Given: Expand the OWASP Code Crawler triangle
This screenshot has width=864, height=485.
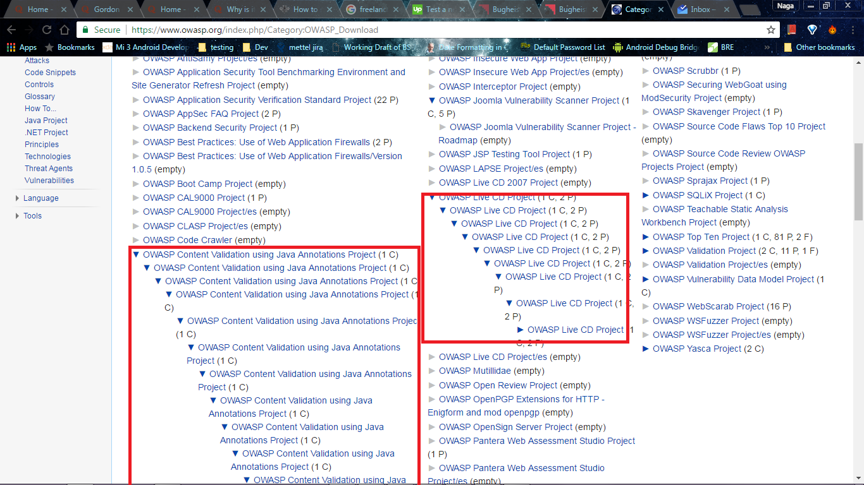Looking at the screenshot, I should click(136, 240).
